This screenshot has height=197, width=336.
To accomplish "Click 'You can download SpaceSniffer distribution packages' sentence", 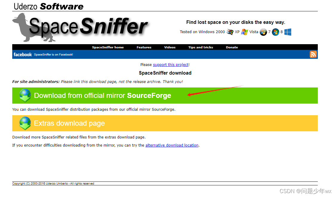I will 94,109.
